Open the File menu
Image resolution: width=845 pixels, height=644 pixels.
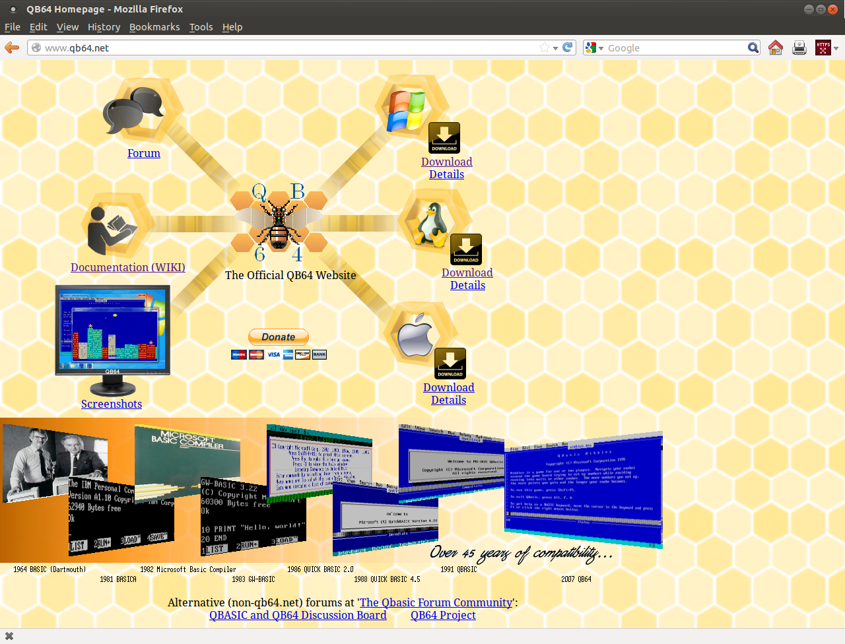tap(13, 27)
